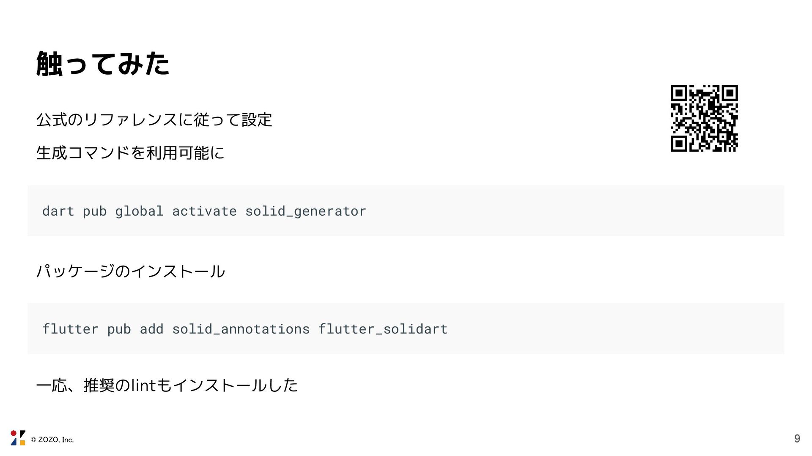Click the word dart in the first command
The width and height of the screenshot is (812, 456).
click(x=58, y=211)
